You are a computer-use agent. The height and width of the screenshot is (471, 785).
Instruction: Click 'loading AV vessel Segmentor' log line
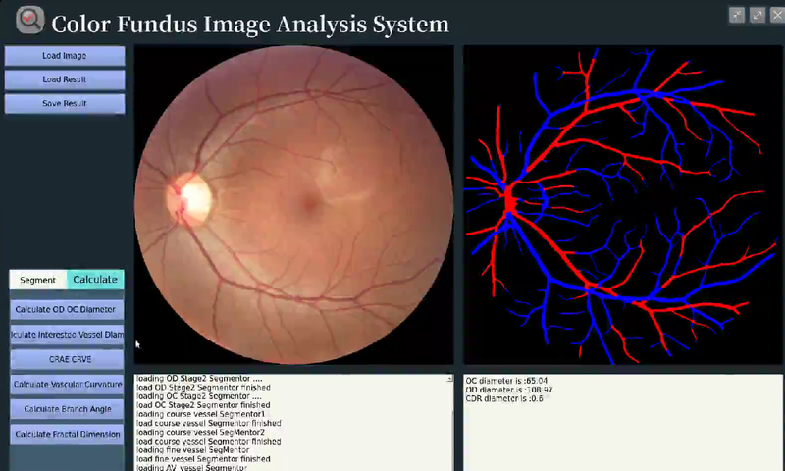pyautogui.click(x=191, y=467)
